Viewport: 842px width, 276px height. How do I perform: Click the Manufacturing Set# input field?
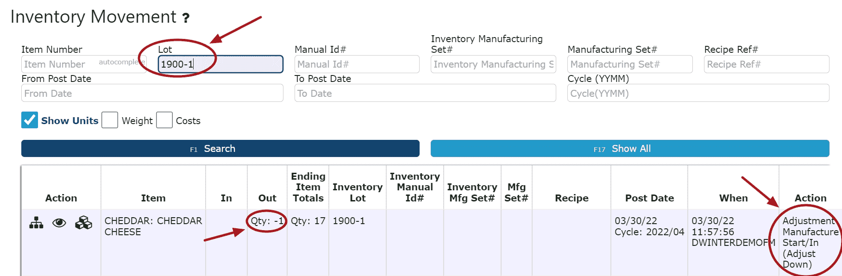coord(629,64)
